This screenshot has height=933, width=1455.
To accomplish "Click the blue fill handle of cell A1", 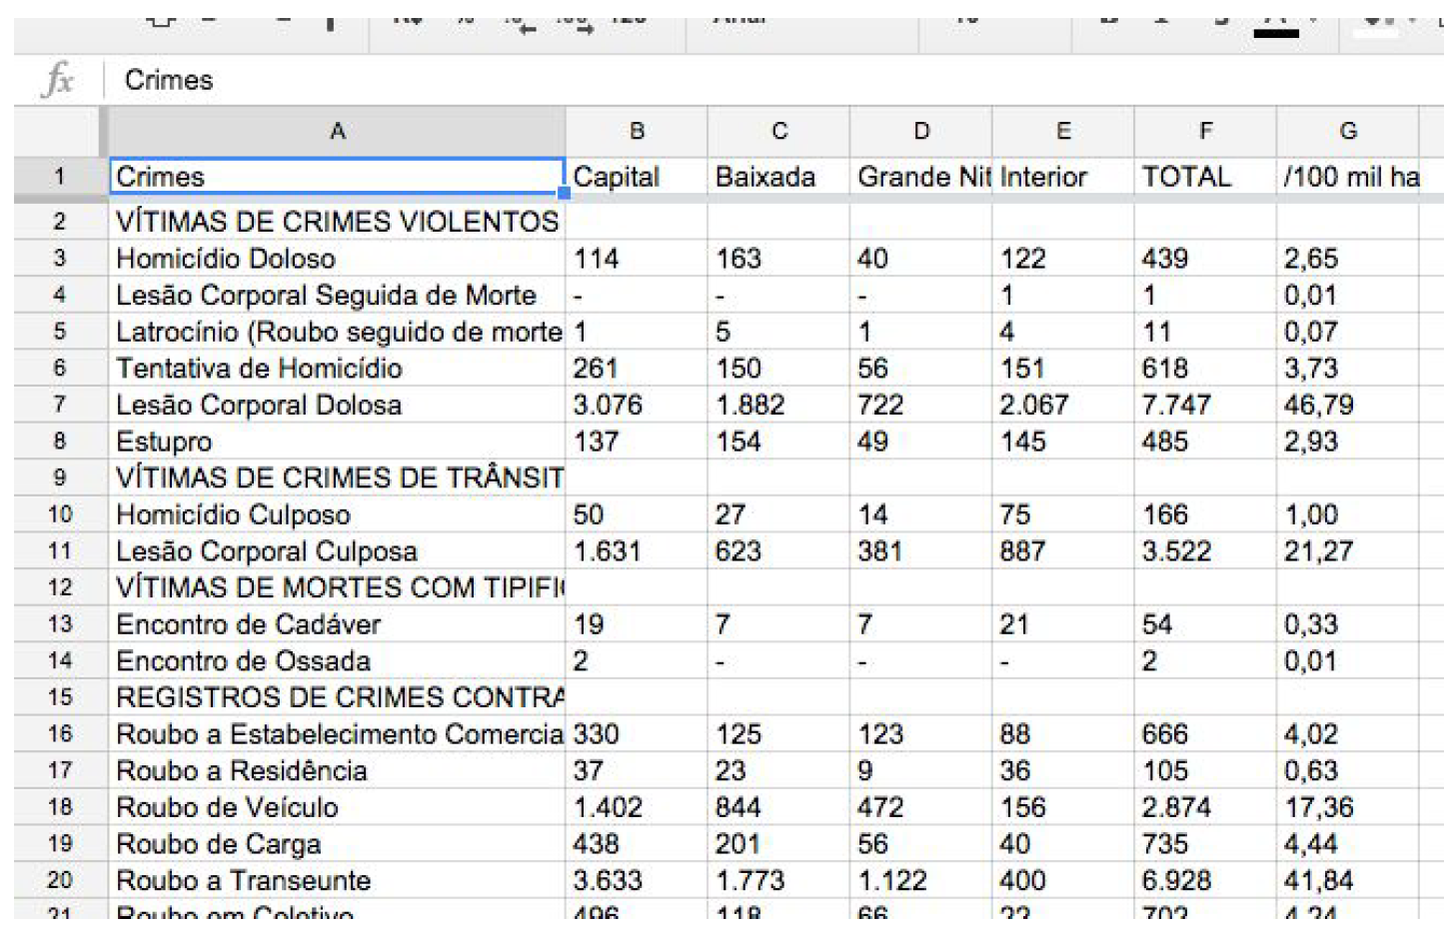I will coord(564,193).
